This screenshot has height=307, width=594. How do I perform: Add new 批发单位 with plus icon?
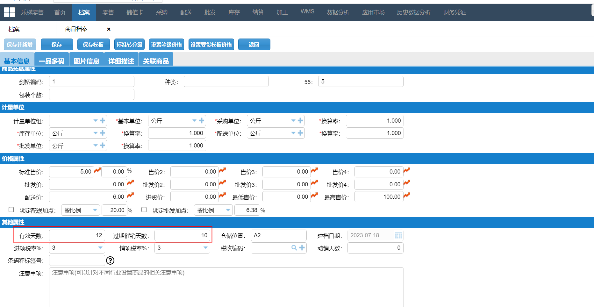click(x=103, y=145)
